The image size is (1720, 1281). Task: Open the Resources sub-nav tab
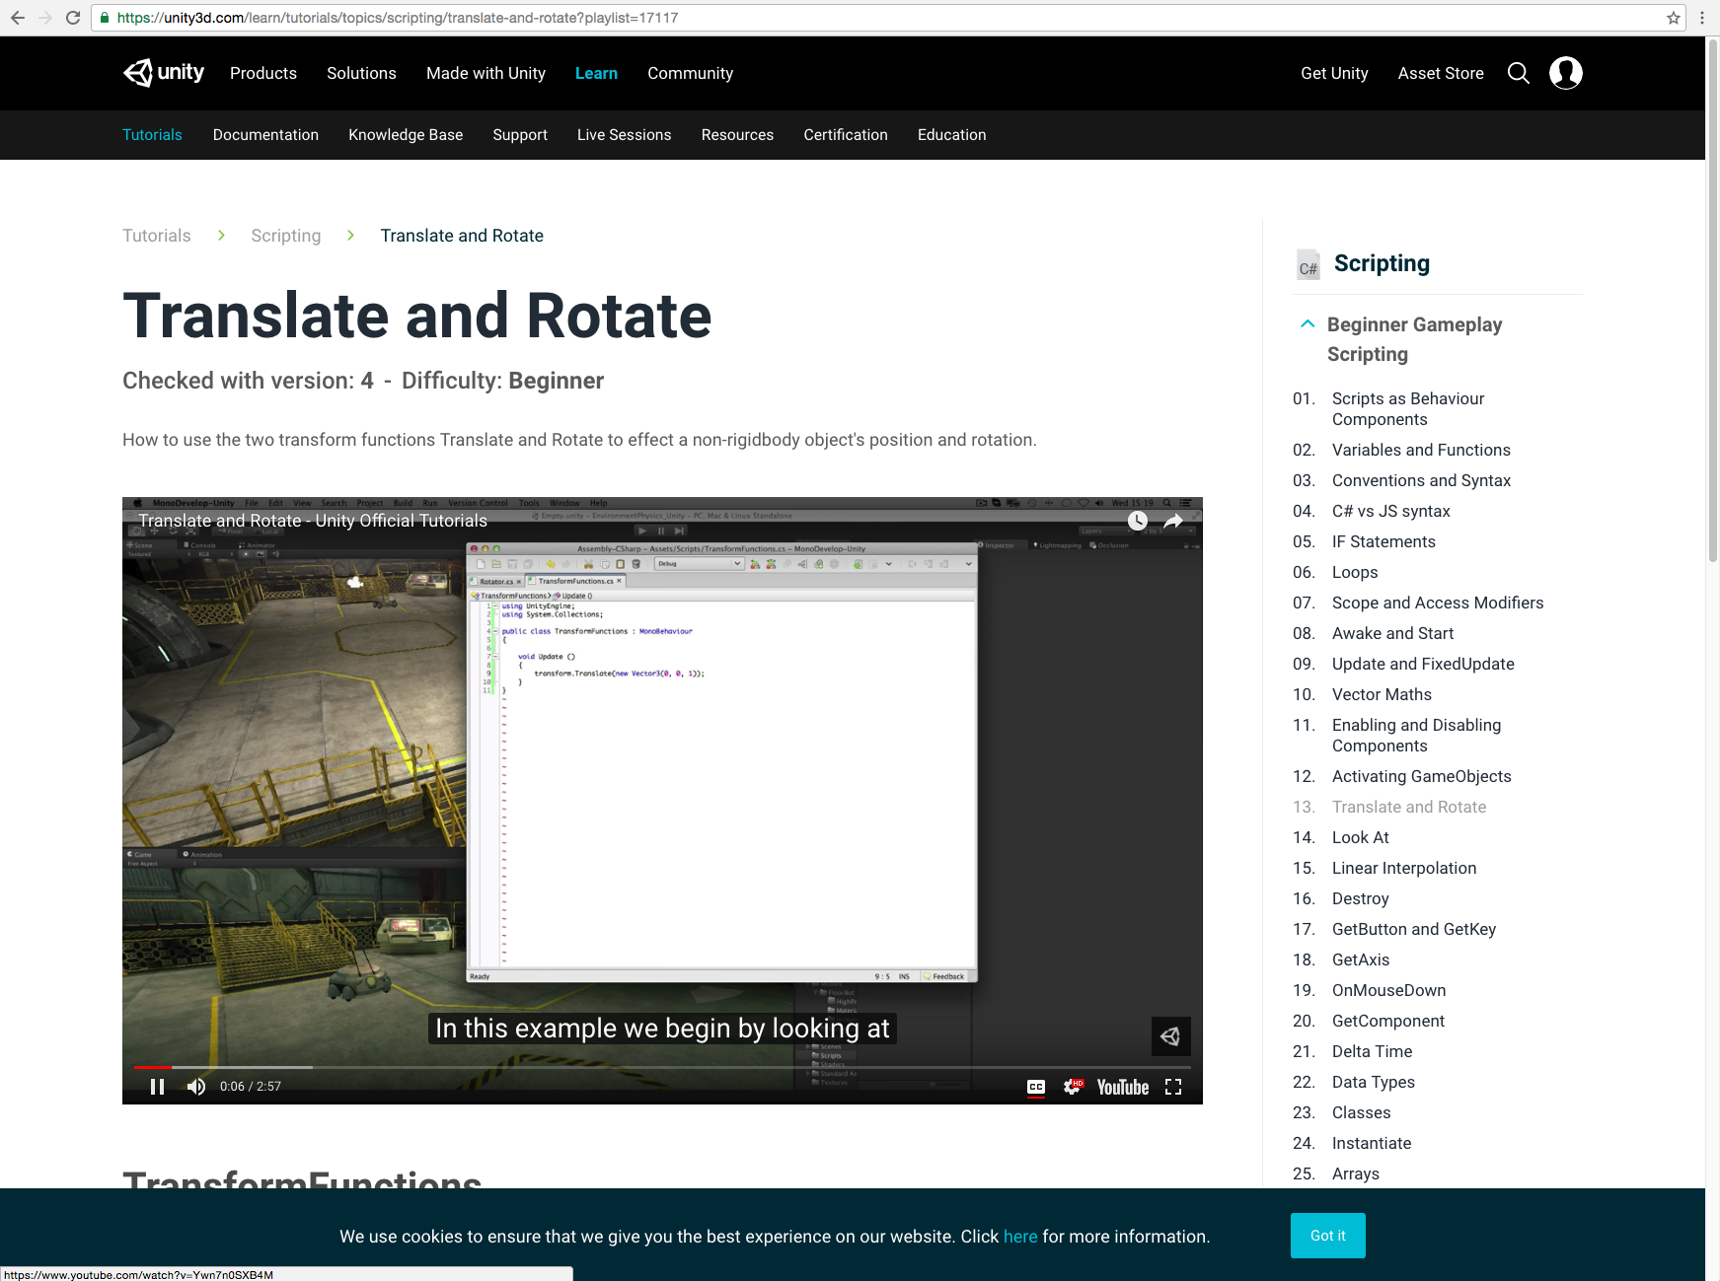[x=737, y=135]
